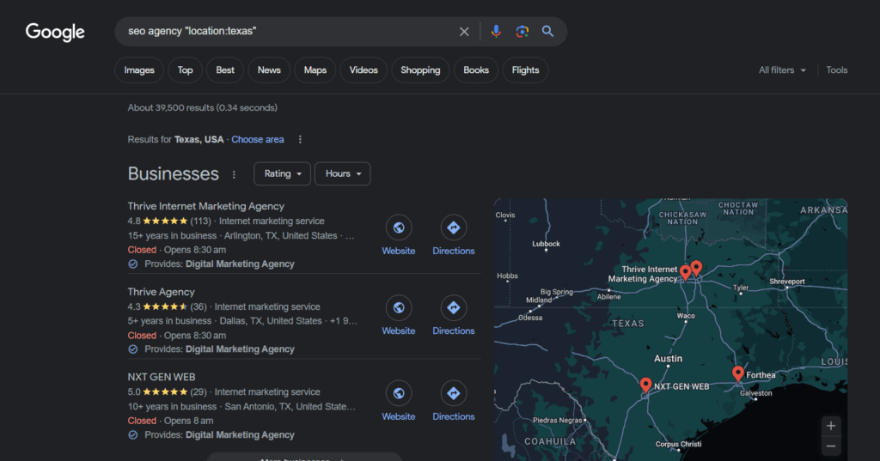This screenshot has height=461, width=880.
Task: Open the Tools options
Action: click(836, 70)
